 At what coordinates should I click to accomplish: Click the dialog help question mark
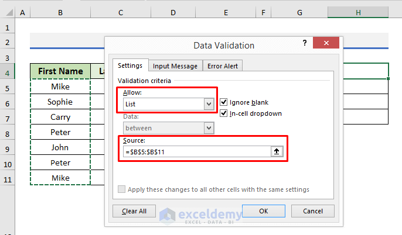(305, 44)
